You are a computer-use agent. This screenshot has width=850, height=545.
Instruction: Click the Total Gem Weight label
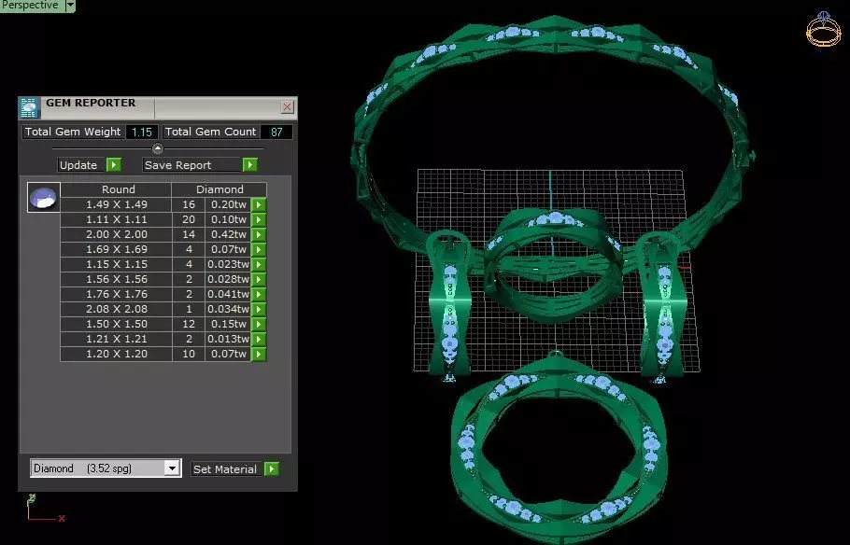click(x=73, y=132)
